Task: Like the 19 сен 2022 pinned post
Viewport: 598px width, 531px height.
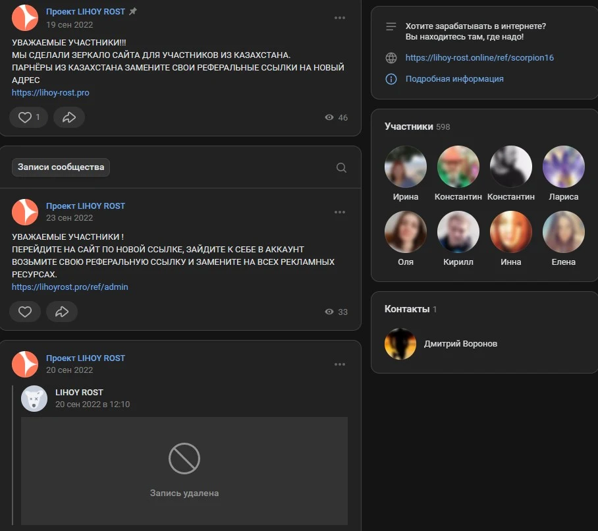Action: coord(28,117)
